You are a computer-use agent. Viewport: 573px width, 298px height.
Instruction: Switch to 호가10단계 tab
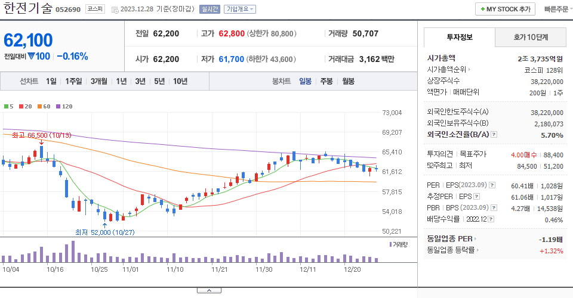tap(531, 37)
